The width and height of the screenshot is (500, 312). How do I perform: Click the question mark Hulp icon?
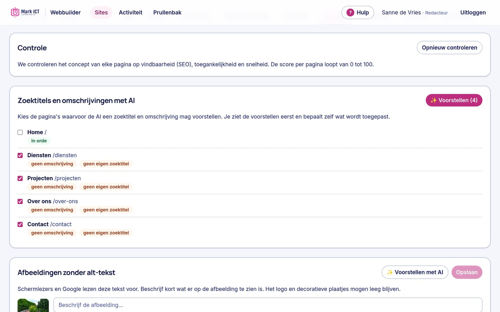tap(350, 12)
